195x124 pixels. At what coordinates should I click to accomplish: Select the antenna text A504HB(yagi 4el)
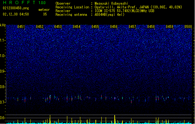coord(109,15)
